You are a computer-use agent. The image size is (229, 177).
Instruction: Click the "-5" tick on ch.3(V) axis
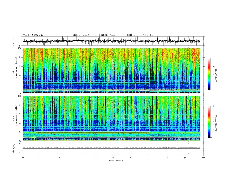pos(20,153)
